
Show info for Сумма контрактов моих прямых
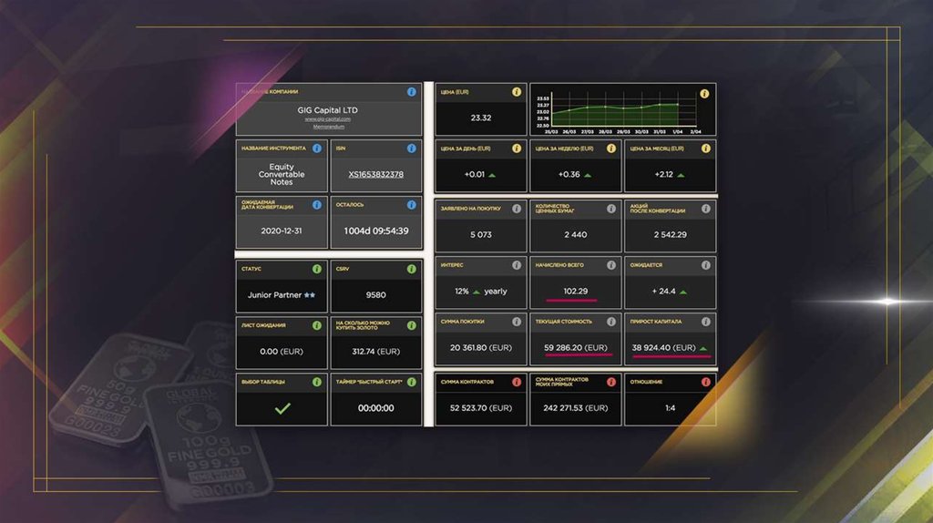click(611, 382)
